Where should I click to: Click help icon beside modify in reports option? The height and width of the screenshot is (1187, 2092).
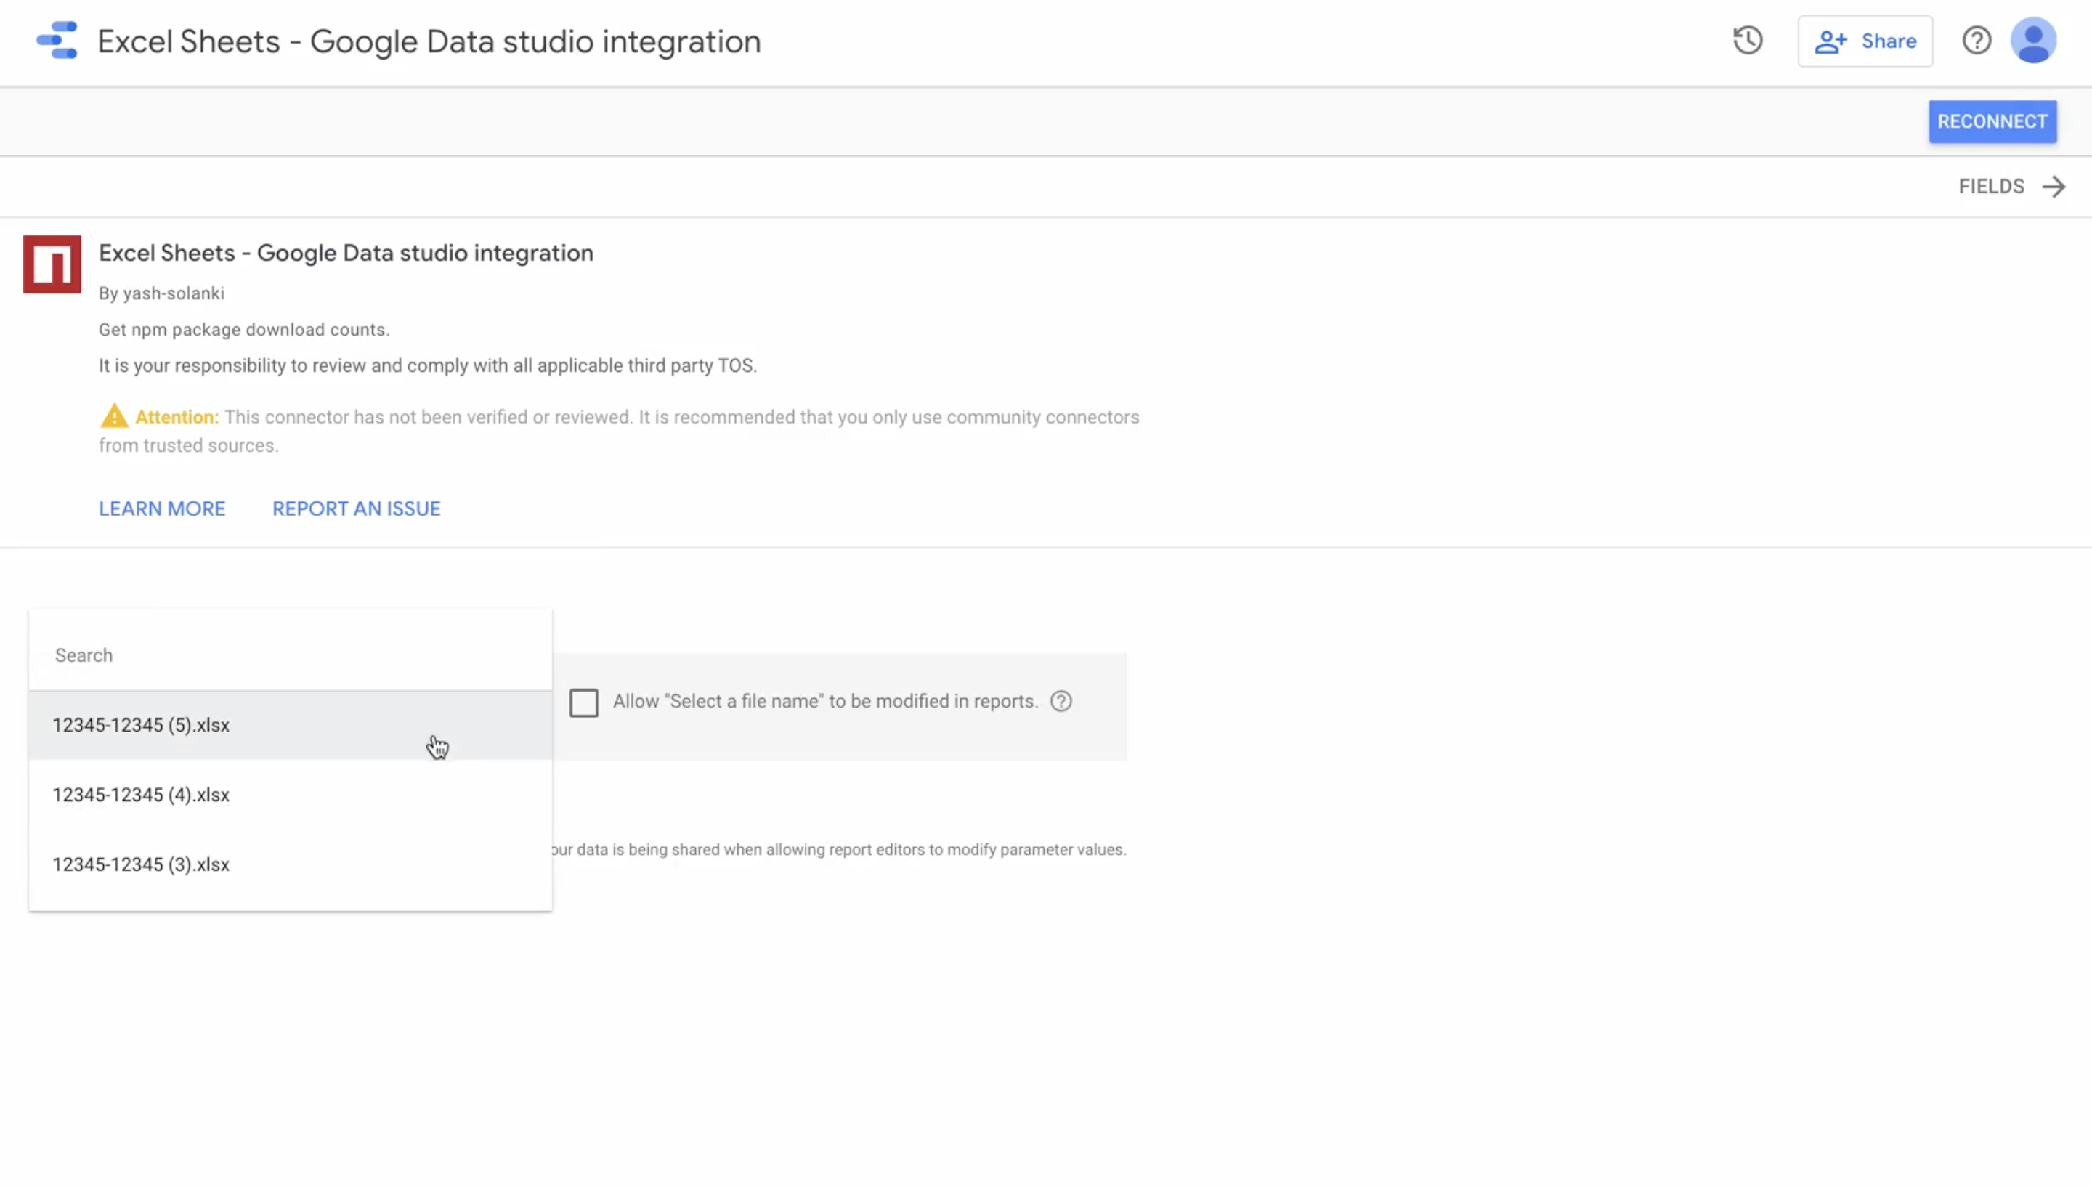(1061, 701)
